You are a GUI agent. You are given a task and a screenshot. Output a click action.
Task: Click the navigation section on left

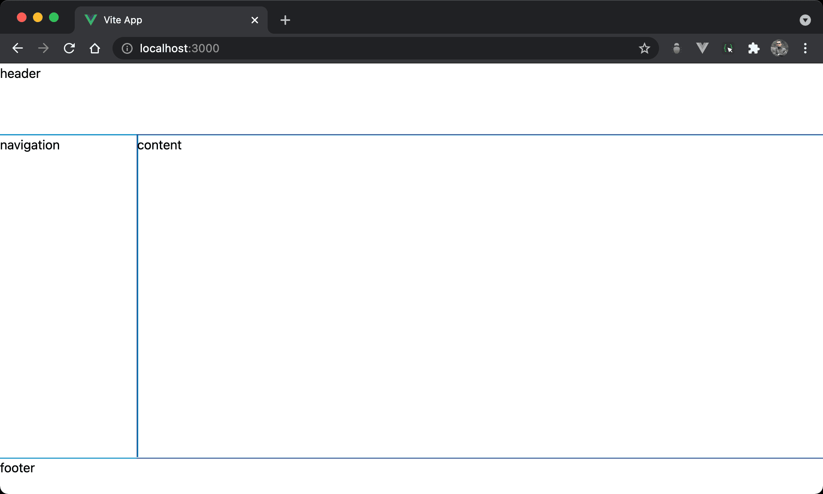[68, 296]
